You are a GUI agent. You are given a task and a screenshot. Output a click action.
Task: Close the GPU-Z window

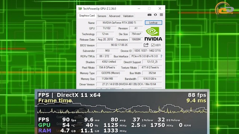(160, 9)
